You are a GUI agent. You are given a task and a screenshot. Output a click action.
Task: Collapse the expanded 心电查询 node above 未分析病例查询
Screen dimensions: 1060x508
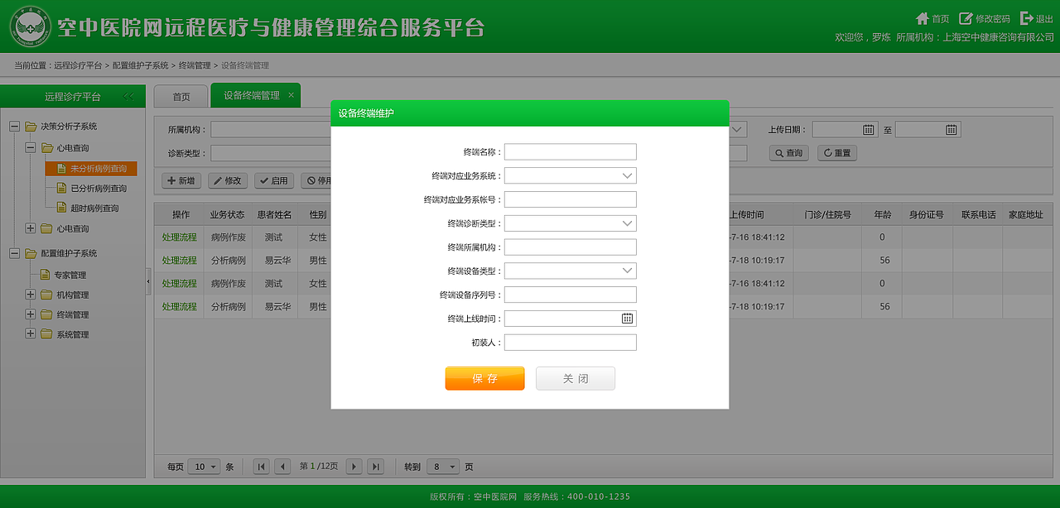[31, 148]
